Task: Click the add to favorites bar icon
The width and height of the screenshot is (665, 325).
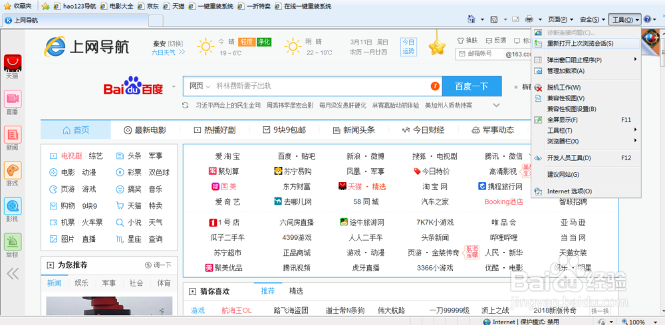Action: (x=45, y=6)
